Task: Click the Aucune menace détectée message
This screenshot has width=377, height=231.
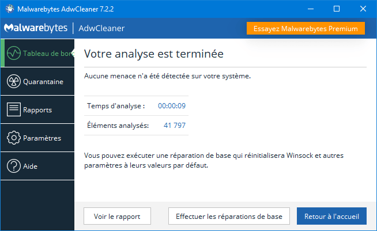Action: click(x=167, y=76)
